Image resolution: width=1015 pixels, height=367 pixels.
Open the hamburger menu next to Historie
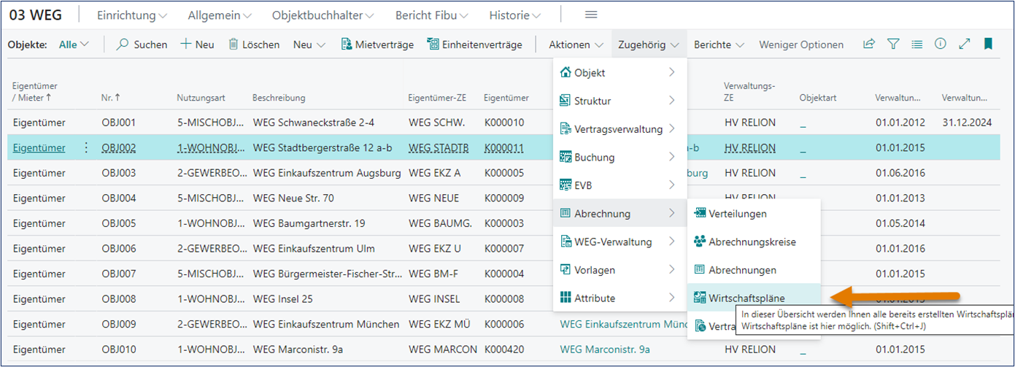(x=591, y=15)
